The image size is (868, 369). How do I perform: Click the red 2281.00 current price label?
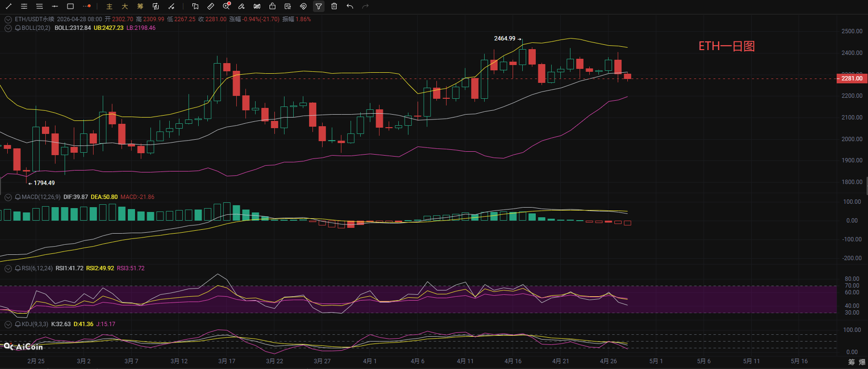click(852, 79)
